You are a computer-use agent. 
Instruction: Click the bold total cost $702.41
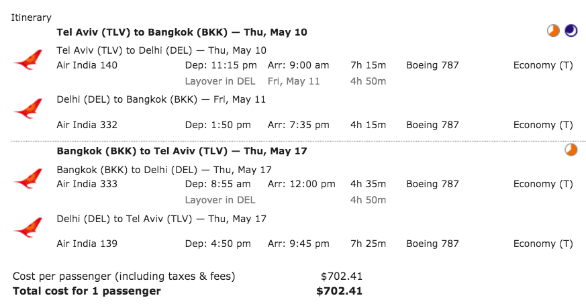point(340,291)
